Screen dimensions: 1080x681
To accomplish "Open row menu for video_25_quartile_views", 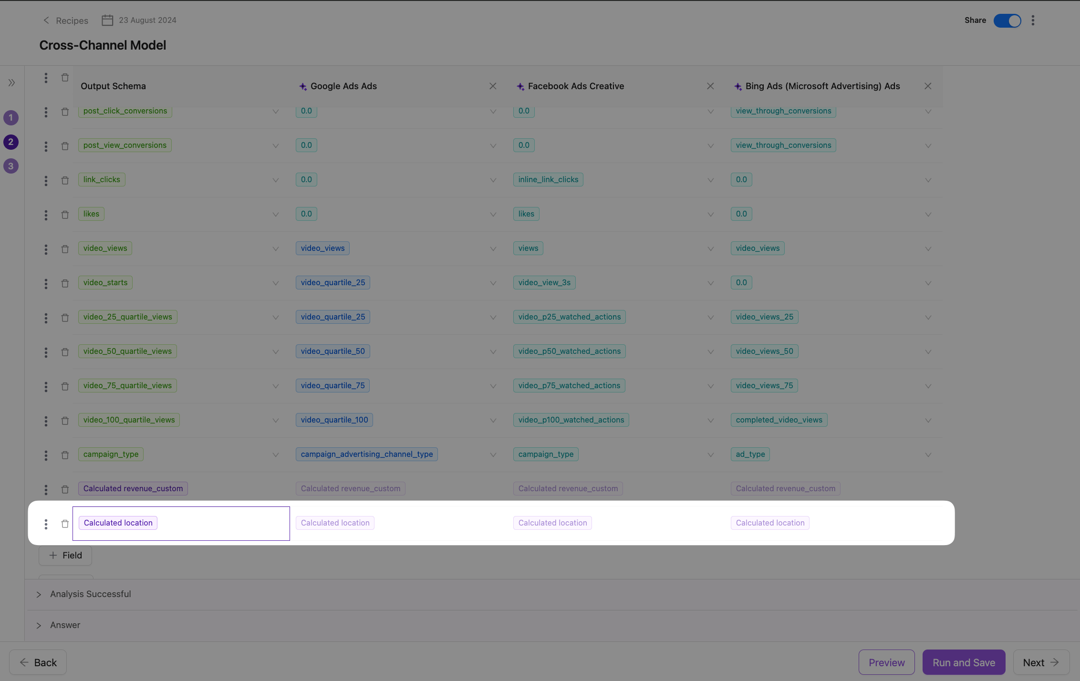I will [x=46, y=318].
